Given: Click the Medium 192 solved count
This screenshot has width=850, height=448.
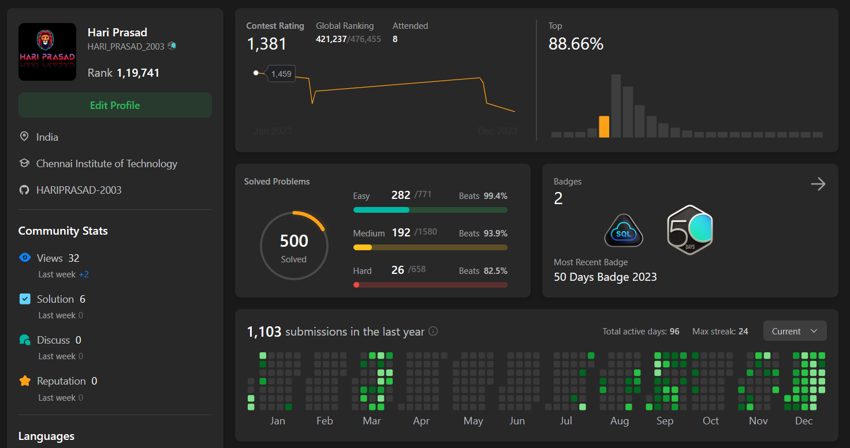Looking at the screenshot, I should pyautogui.click(x=401, y=233).
